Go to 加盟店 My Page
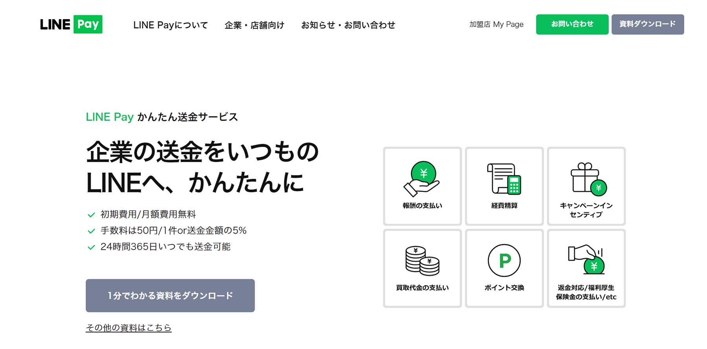The width and height of the screenshot is (707, 349). tap(496, 24)
